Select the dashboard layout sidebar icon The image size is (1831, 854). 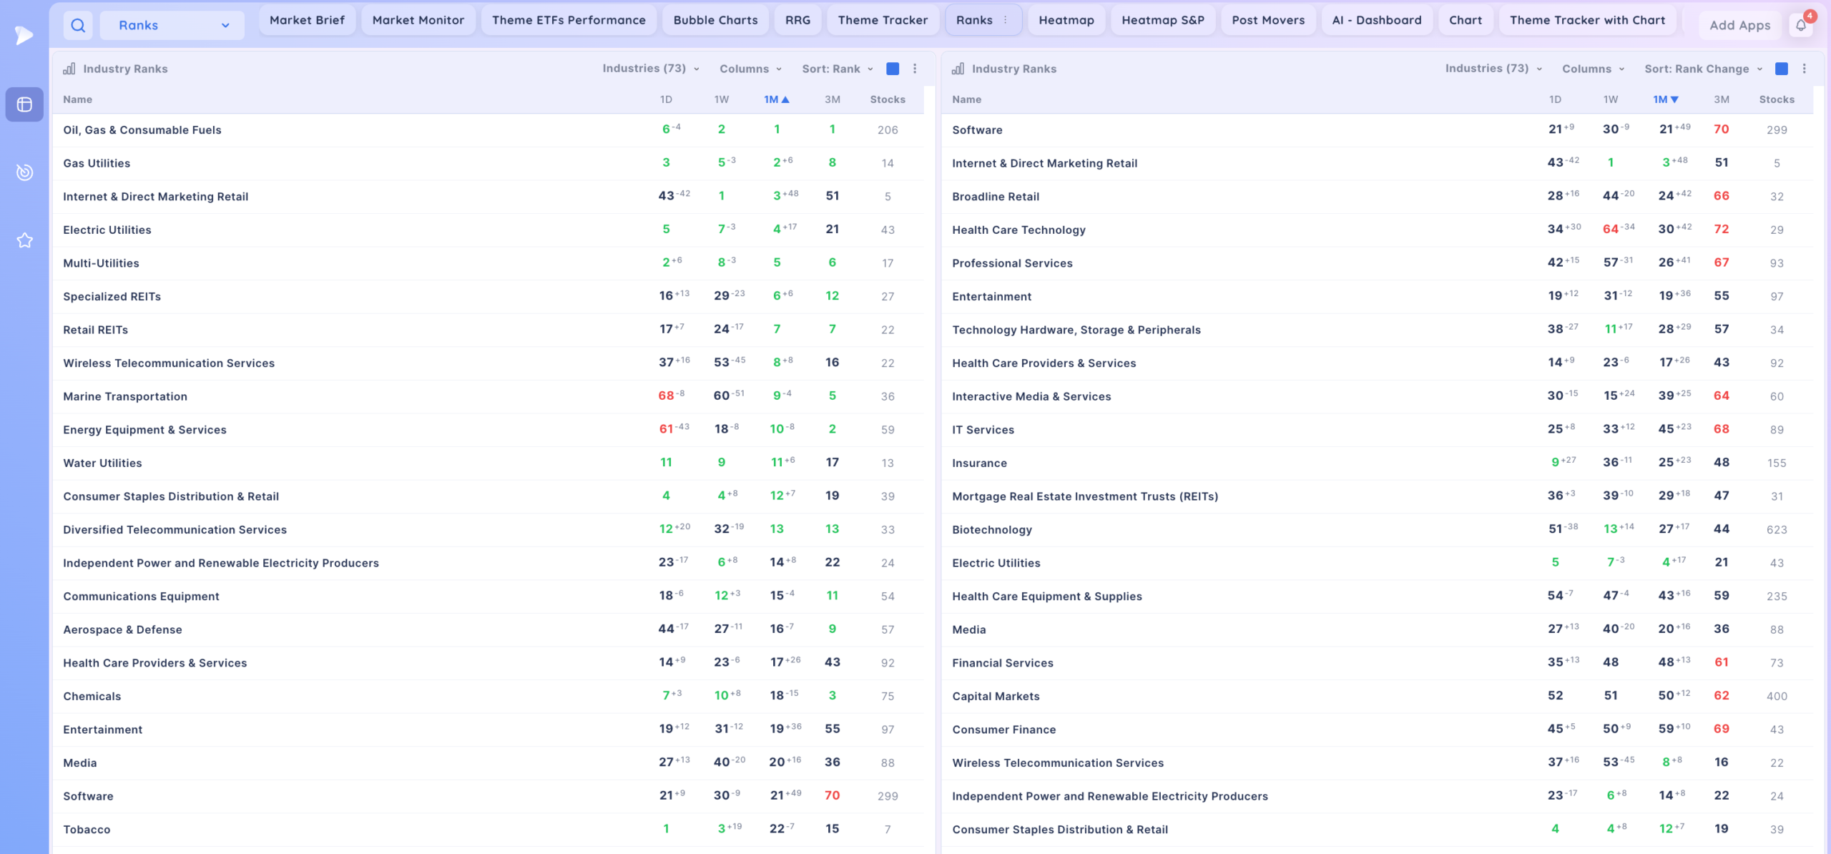click(24, 104)
